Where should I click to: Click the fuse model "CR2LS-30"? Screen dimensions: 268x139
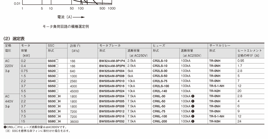coord(160,71)
